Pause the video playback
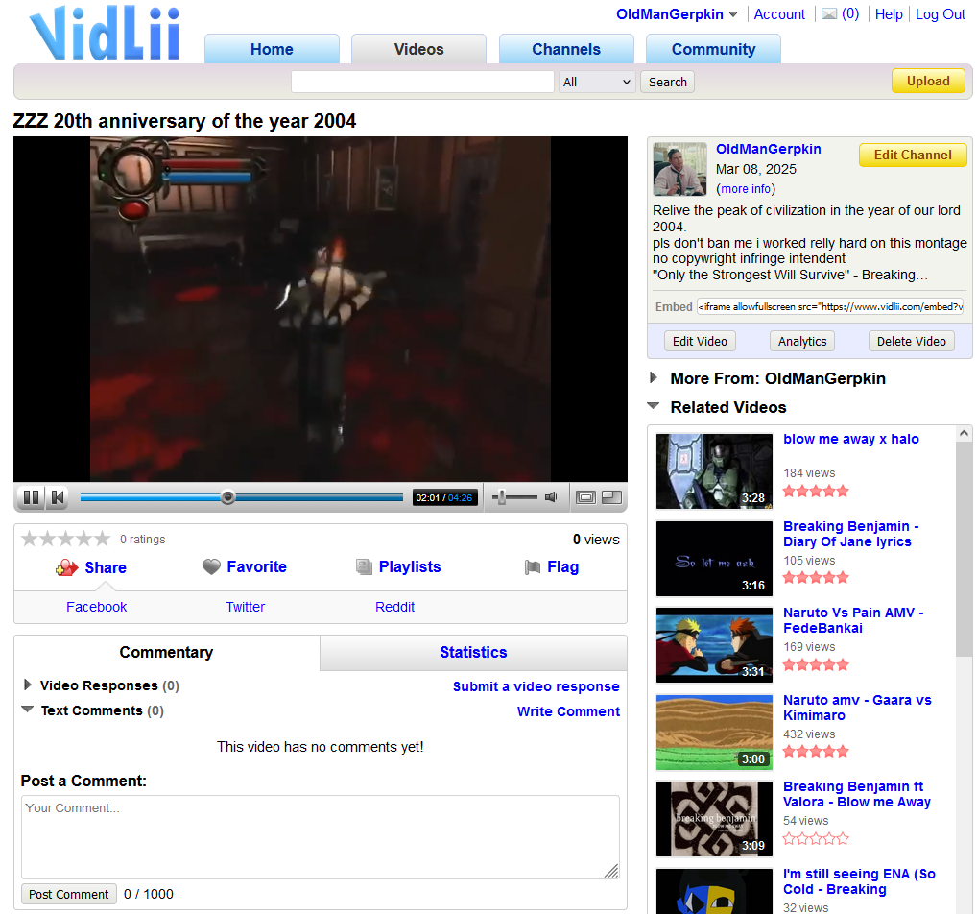The image size is (977, 914). pos(31,497)
